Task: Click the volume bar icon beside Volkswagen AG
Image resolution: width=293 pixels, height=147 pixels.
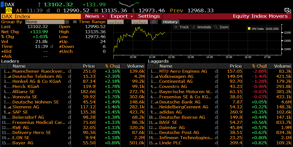Action: pyautogui.click(x=156, y=76)
